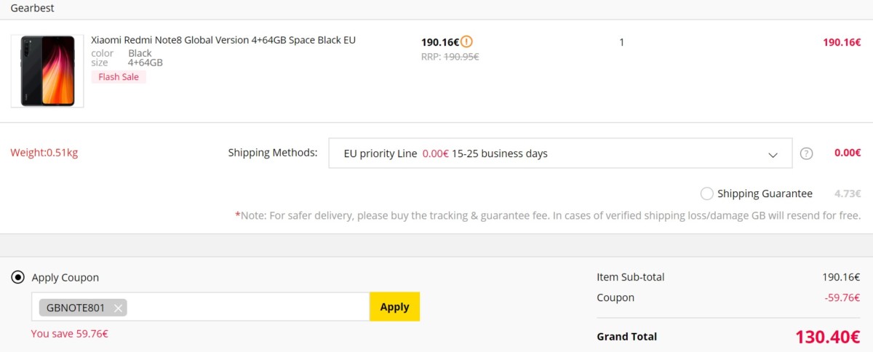Image resolution: width=873 pixels, height=352 pixels.
Task: Click the Gearbest seller name
Action: (x=33, y=8)
